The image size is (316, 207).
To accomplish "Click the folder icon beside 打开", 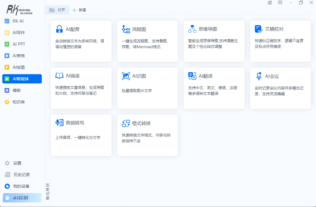I will click(x=52, y=10).
